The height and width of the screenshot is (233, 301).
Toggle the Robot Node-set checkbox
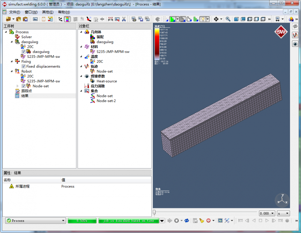pos(23,86)
